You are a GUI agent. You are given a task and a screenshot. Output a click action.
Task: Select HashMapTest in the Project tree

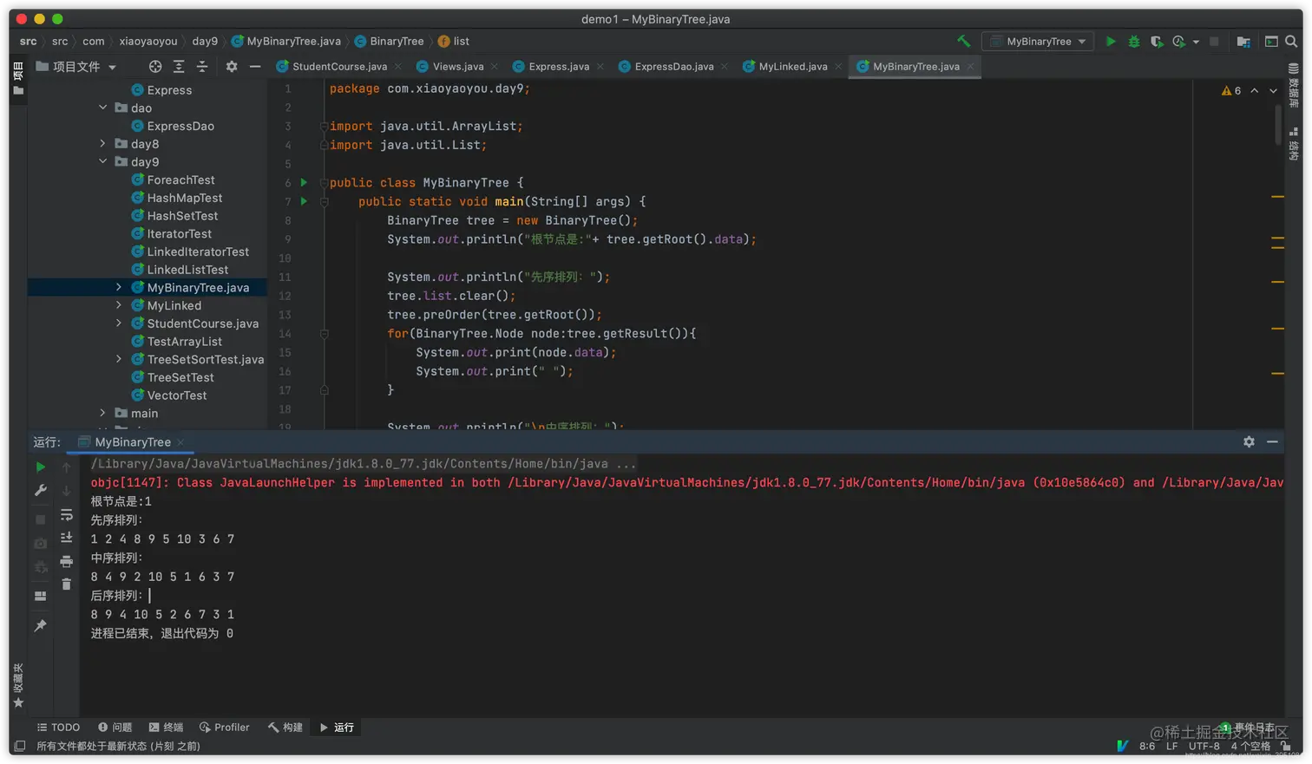point(185,198)
